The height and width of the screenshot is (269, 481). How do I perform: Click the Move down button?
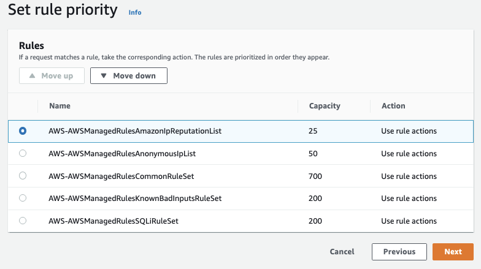point(128,76)
